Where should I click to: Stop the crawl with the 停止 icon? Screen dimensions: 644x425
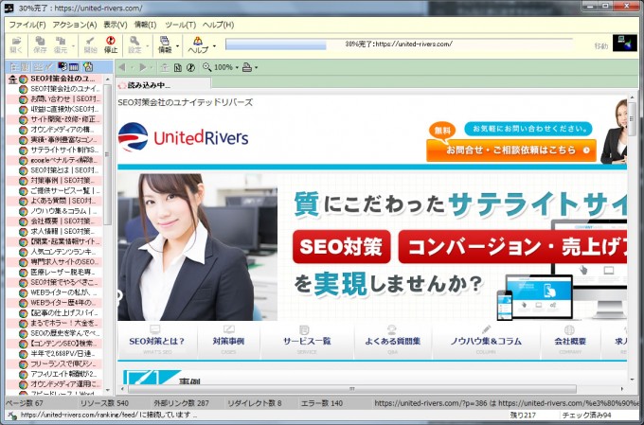(x=111, y=44)
